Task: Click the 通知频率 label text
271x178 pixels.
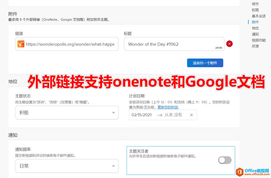Action: point(23,149)
